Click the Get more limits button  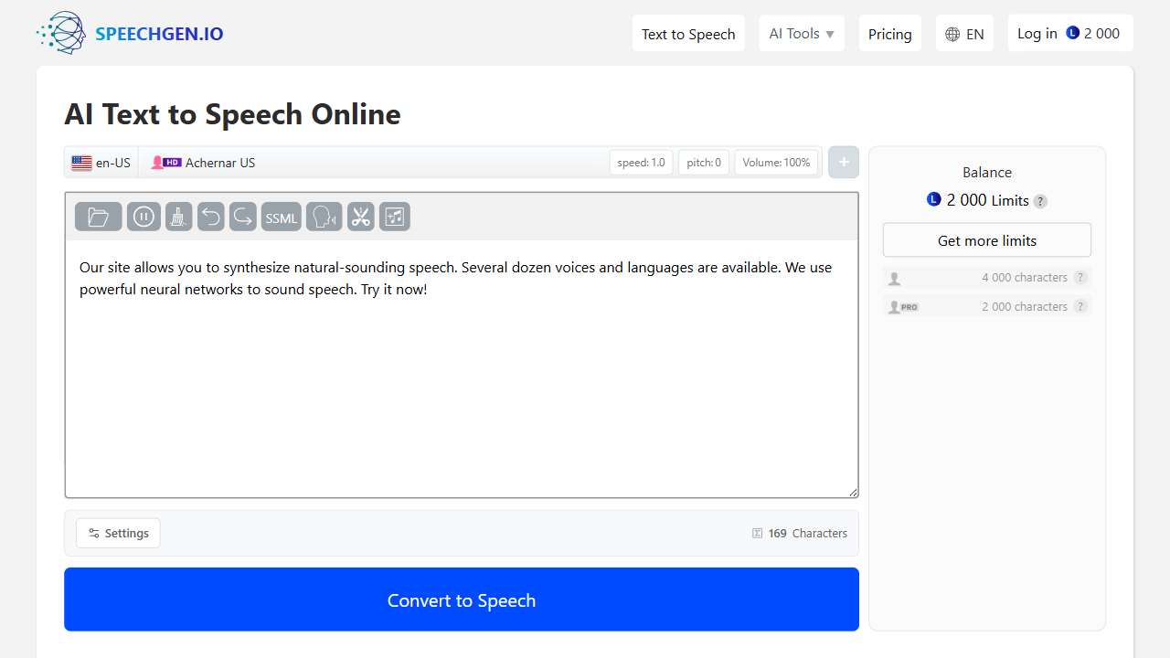pyautogui.click(x=986, y=239)
